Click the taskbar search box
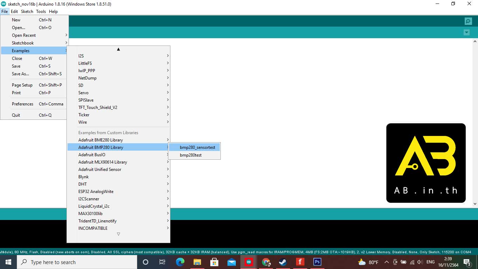Image resolution: width=478 pixels, height=269 pixels. pyautogui.click(x=77, y=262)
